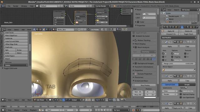Viewport: 200px width, 112px height.
Task: Click Apply All modifiers button
Action: tap(170, 31)
